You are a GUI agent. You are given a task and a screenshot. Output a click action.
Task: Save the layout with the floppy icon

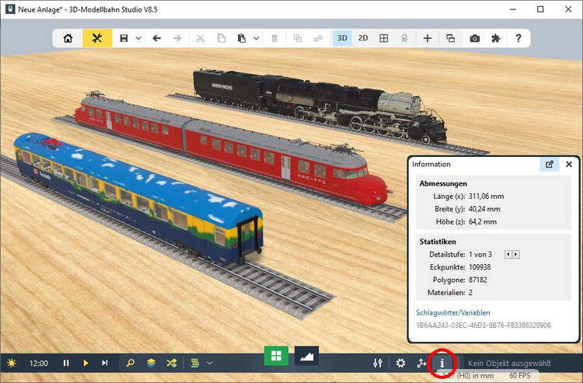(124, 38)
